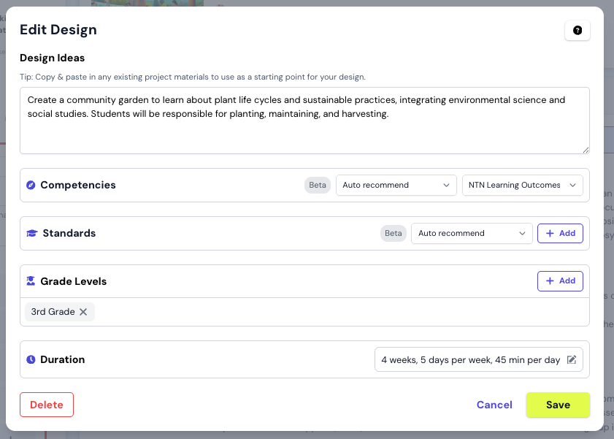Click the plus icon on the Grade Levels Add button
Screen dimensions: 614x439
tap(549, 280)
